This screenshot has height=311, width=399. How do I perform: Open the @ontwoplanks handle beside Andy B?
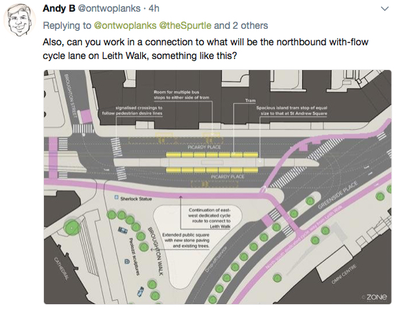[x=109, y=9]
